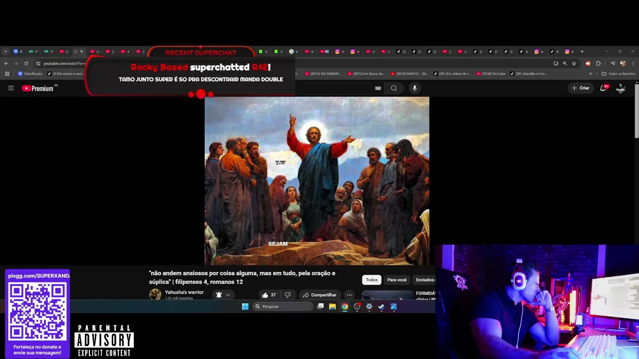Open the red extension icon in toolbar
Viewport: 639px width, 359px height.
click(588, 63)
